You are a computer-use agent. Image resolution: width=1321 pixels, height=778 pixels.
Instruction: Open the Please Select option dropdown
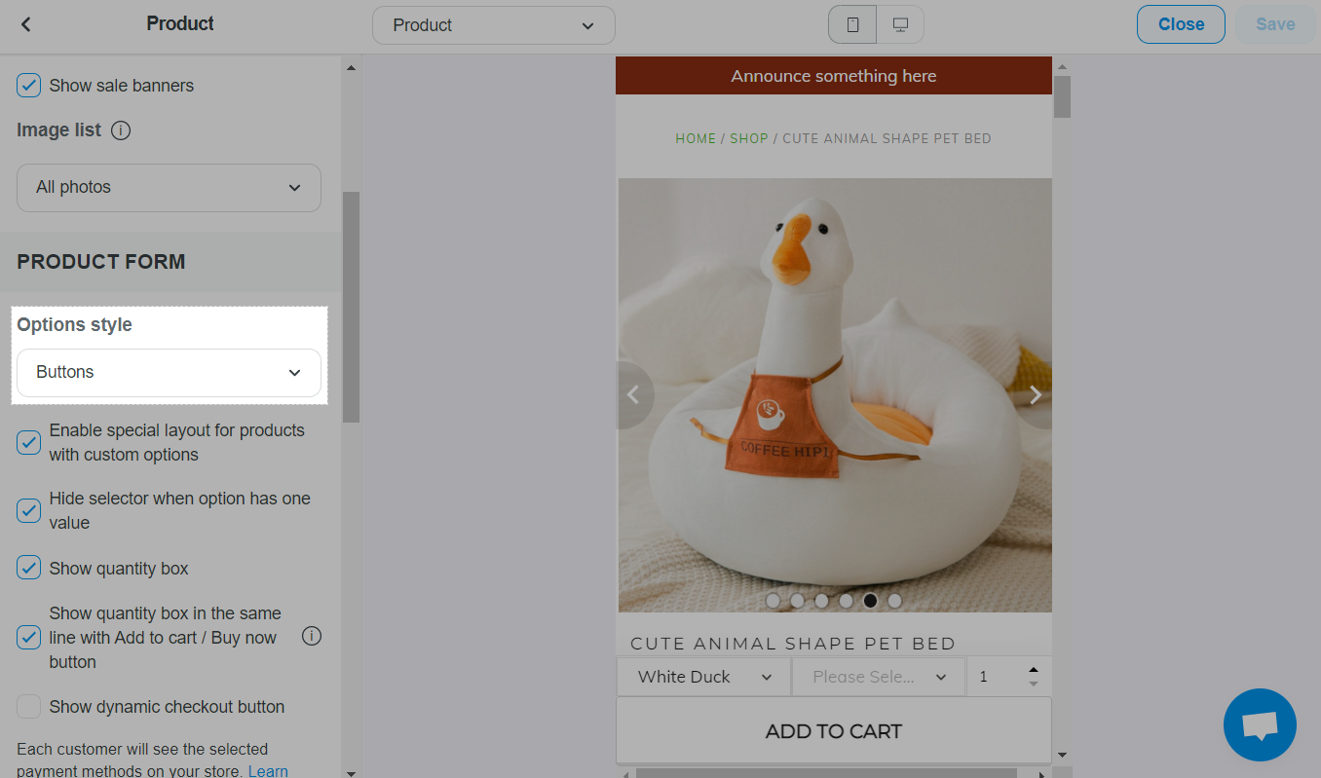(x=879, y=677)
